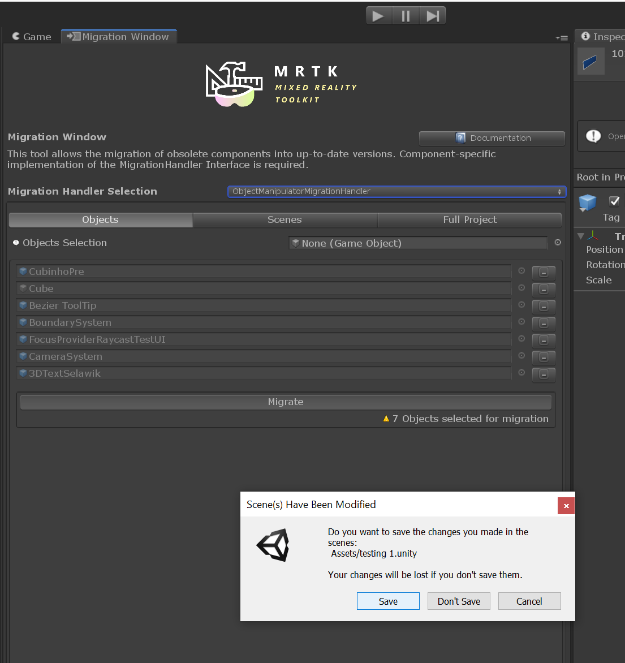Image resolution: width=625 pixels, height=663 pixels.
Task: Choose Don't Save in the dialog
Action: (x=459, y=601)
